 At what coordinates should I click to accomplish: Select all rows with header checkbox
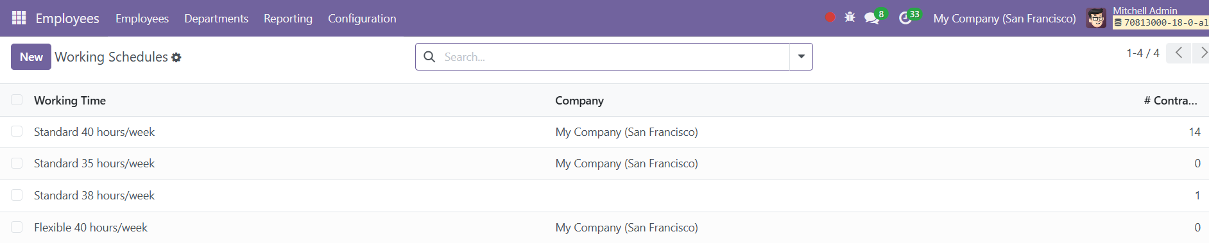click(17, 100)
